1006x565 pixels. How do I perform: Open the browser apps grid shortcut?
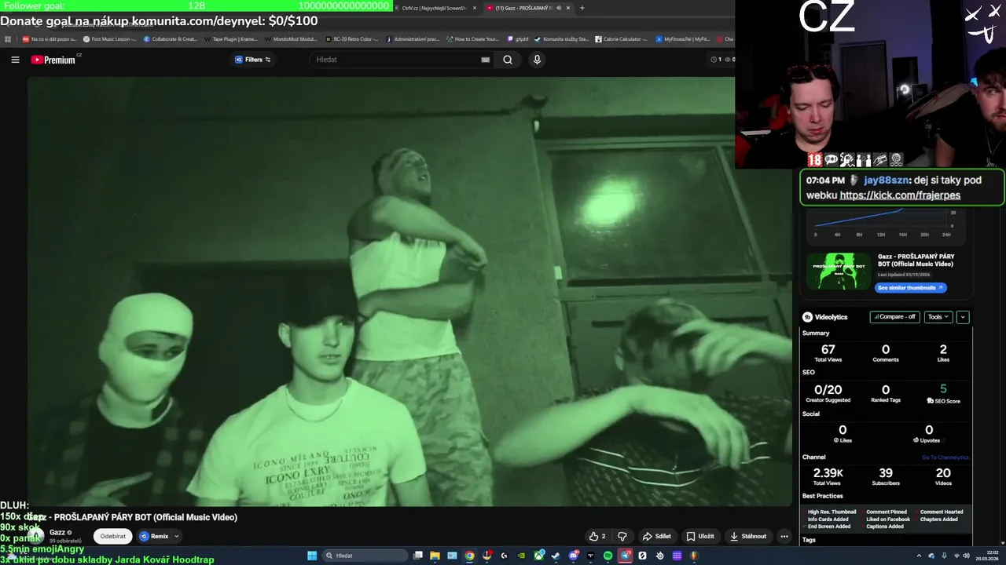[x=8, y=38]
